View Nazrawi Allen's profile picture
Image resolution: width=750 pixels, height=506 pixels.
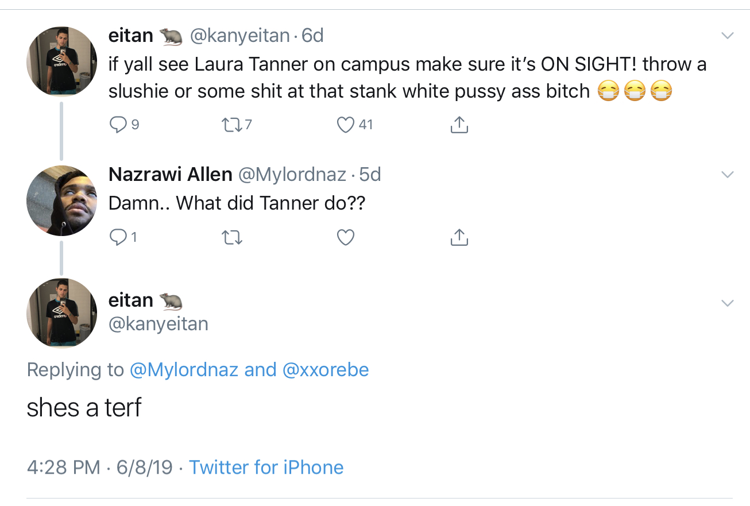click(x=61, y=200)
